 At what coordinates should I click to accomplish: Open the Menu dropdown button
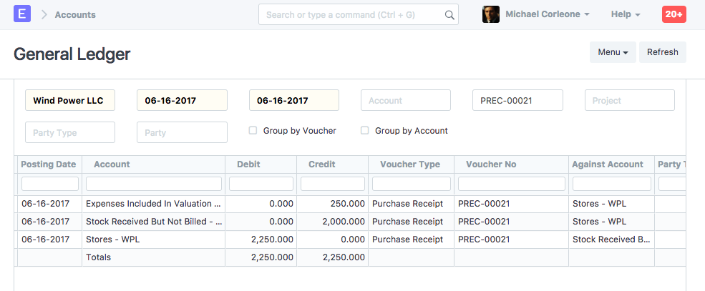(x=612, y=52)
